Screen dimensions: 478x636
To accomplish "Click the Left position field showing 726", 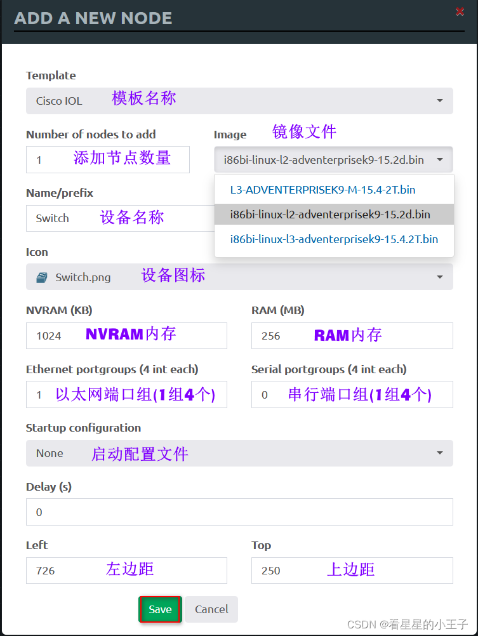I will [126, 571].
